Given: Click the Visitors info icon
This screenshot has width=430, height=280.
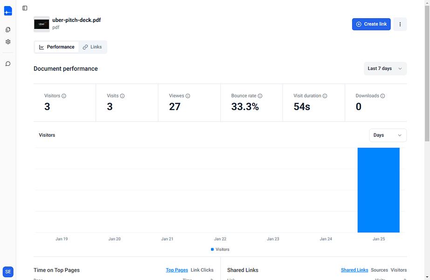Looking at the screenshot, I should [64, 96].
